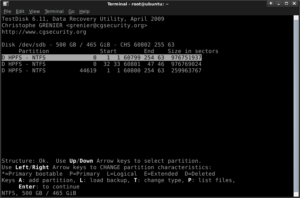Click the 'Structure: Ok.' status text

25,161
